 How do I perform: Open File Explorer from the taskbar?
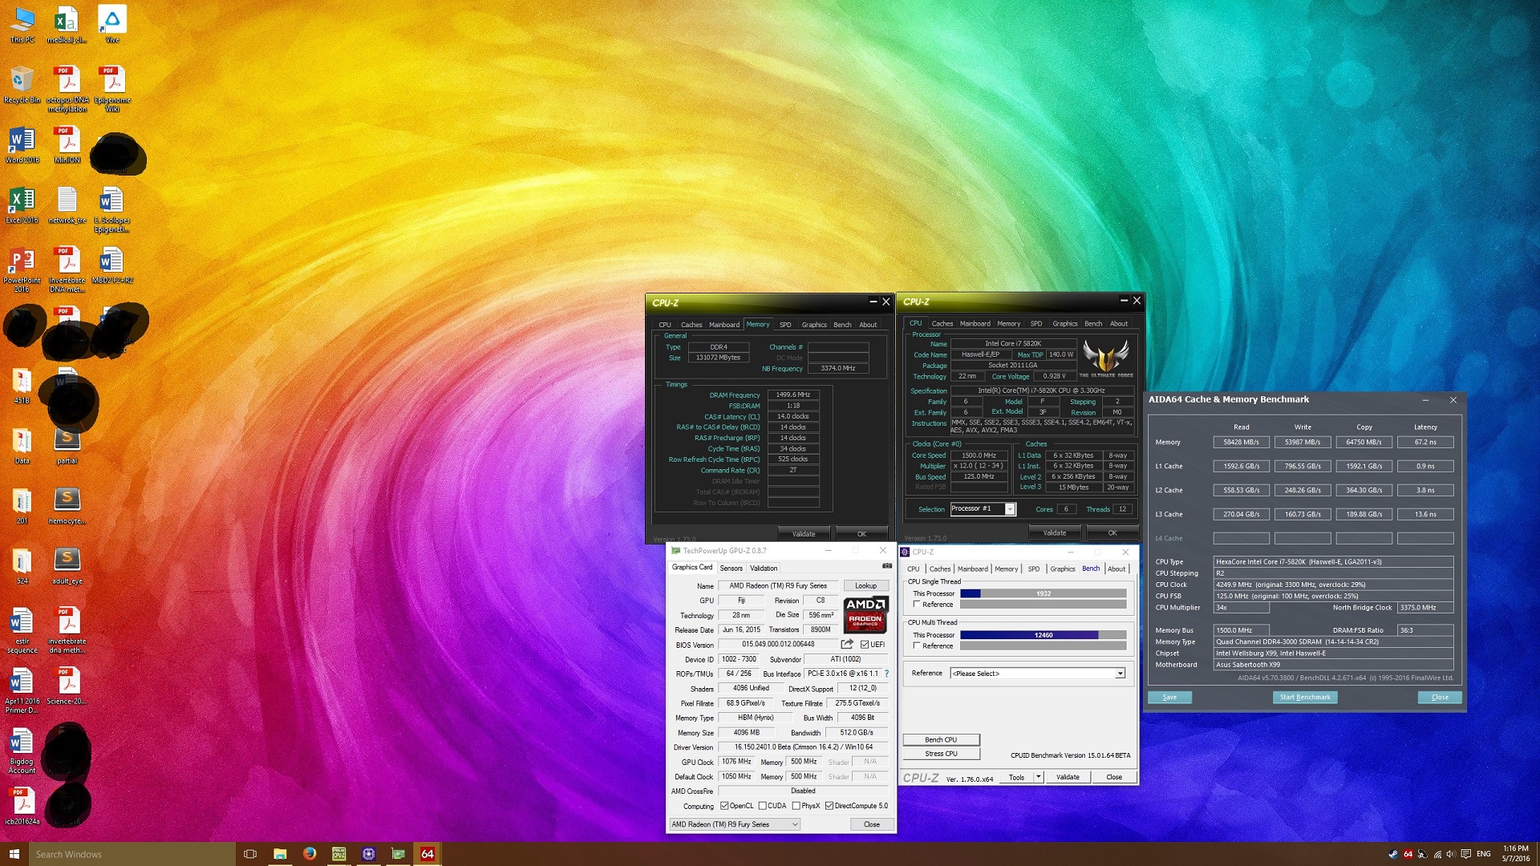tap(280, 854)
